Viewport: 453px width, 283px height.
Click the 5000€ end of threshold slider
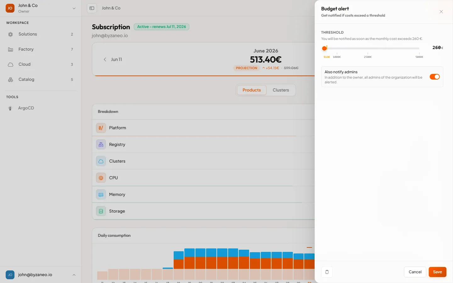click(x=419, y=57)
